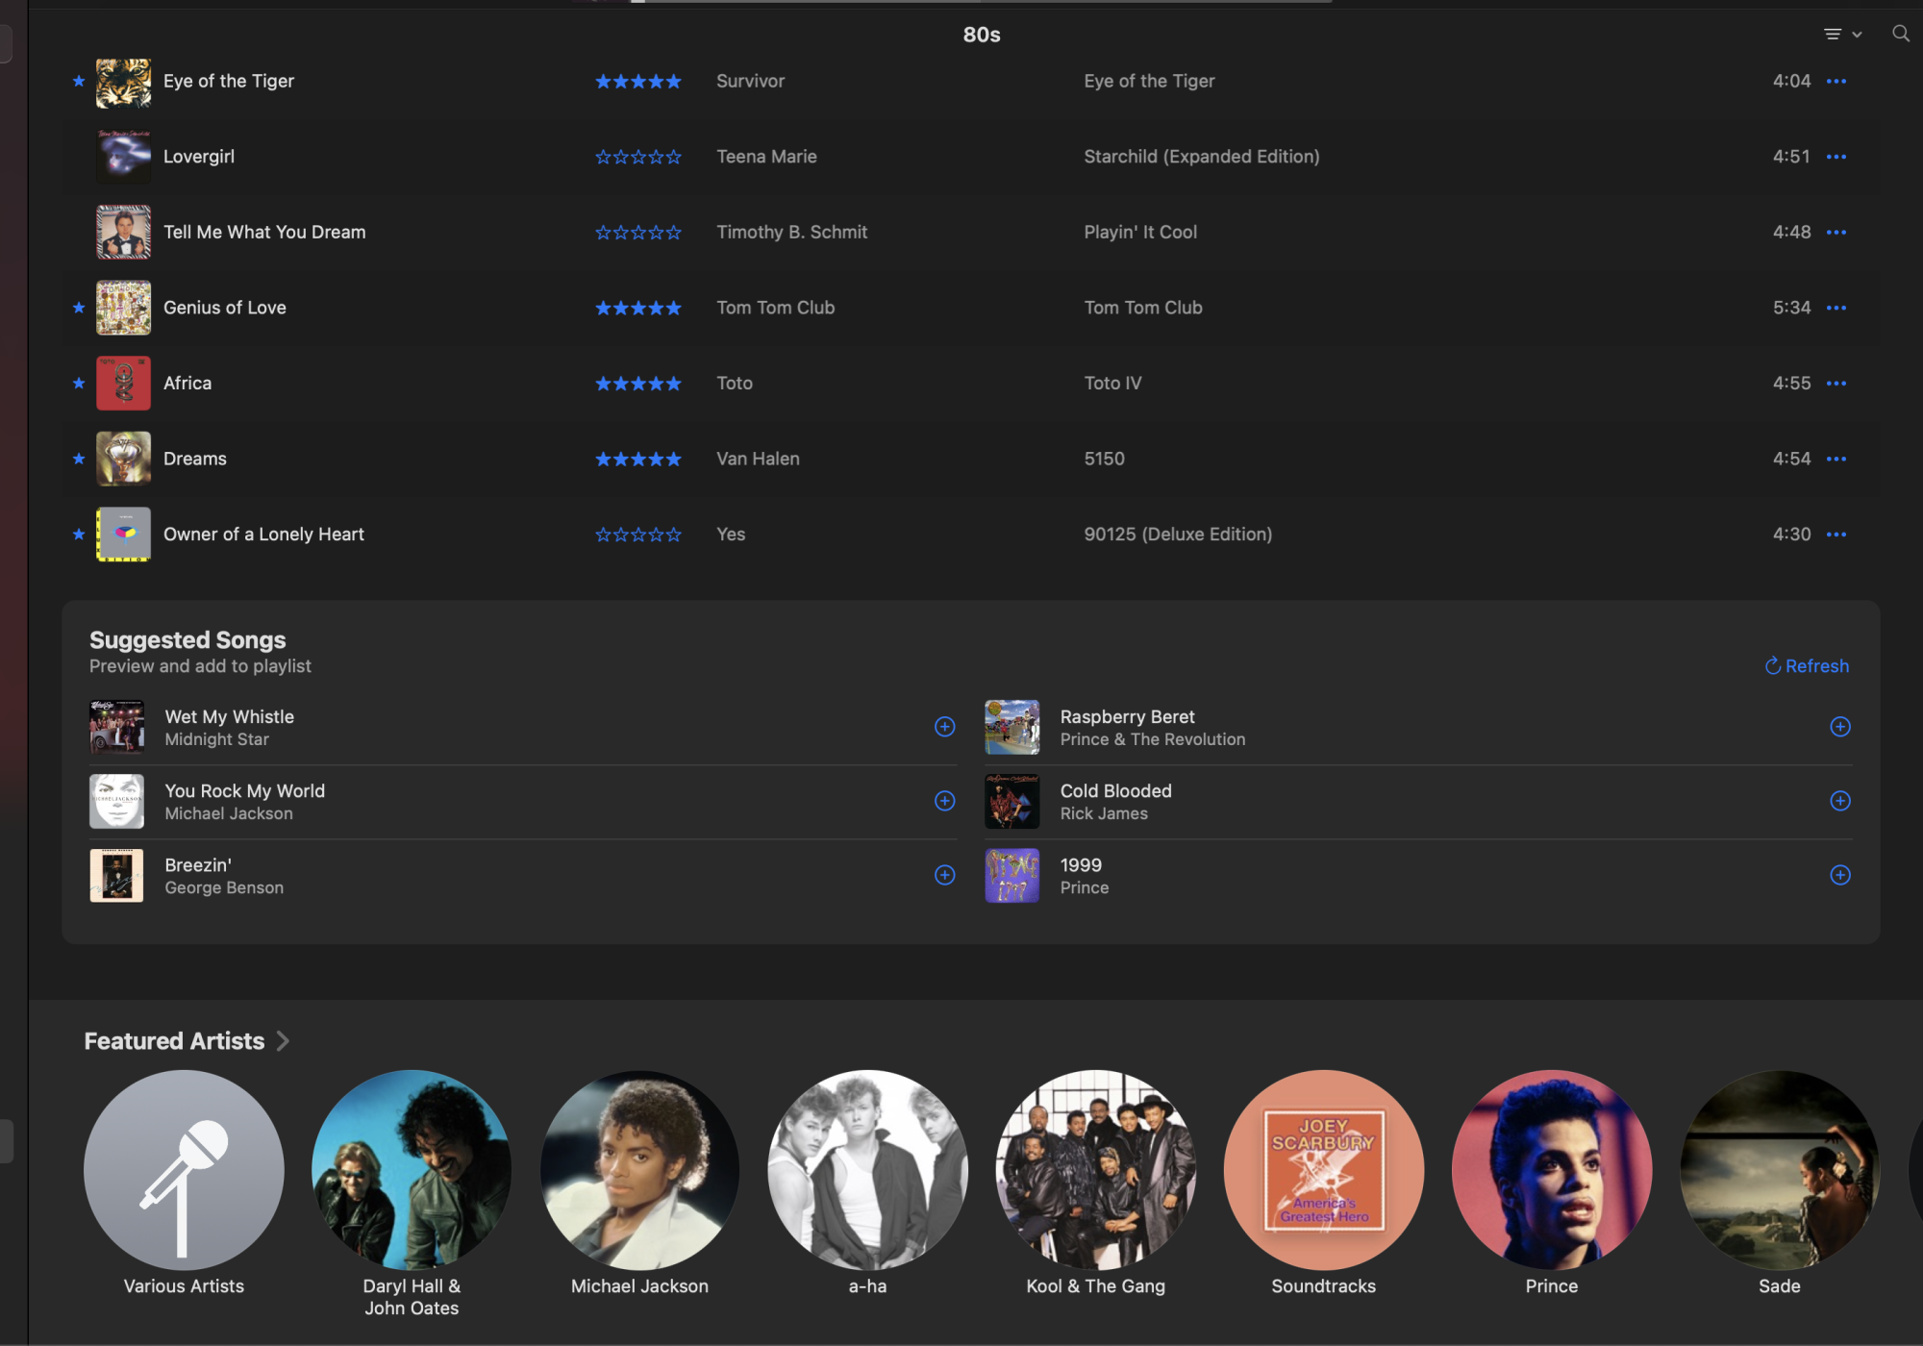
Task: Refresh the suggested songs
Action: point(1807,665)
